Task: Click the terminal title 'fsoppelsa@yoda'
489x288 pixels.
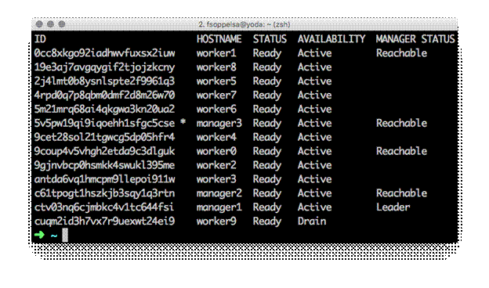Action: coord(235,24)
